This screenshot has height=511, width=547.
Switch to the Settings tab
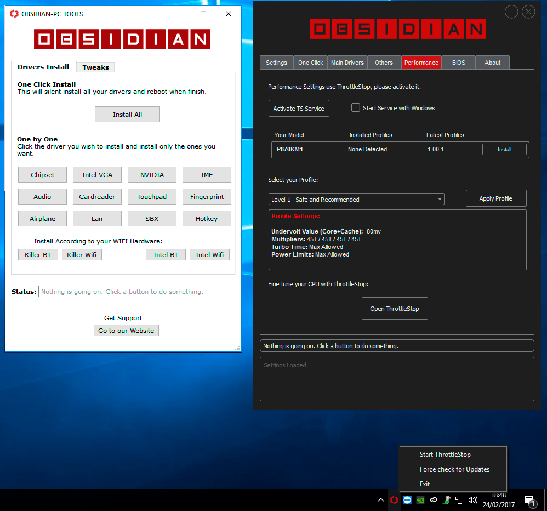276,63
